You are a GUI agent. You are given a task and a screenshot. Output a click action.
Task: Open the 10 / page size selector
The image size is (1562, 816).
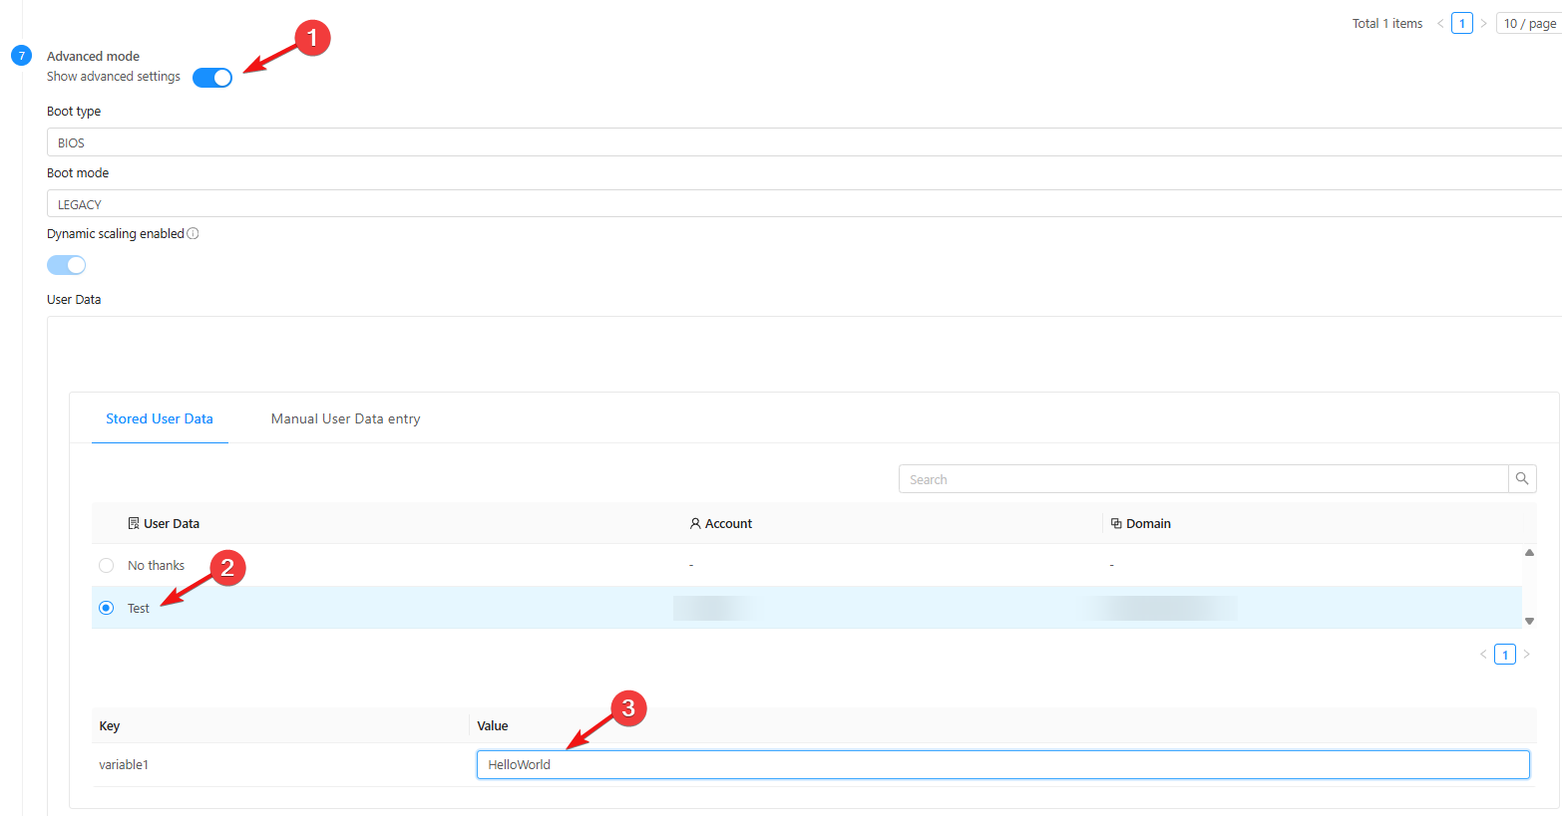click(x=1529, y=24)
